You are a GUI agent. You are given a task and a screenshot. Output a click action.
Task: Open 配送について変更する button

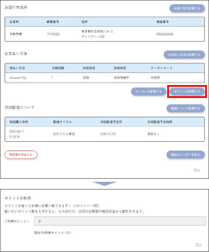pos(186,108)
